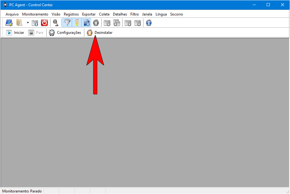
Task: Click the stacked gray windows minus icon
Action: (x=117, y=23)
